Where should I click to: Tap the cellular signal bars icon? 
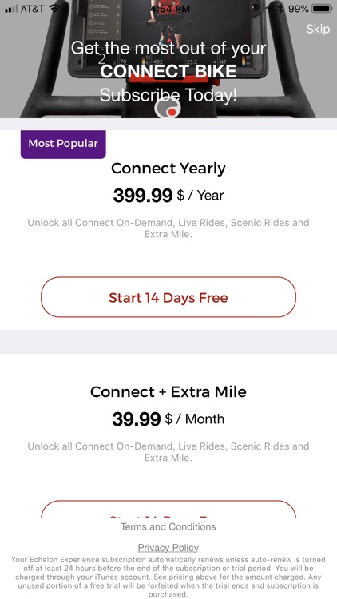pyautogui.click(x=11, y=9)
